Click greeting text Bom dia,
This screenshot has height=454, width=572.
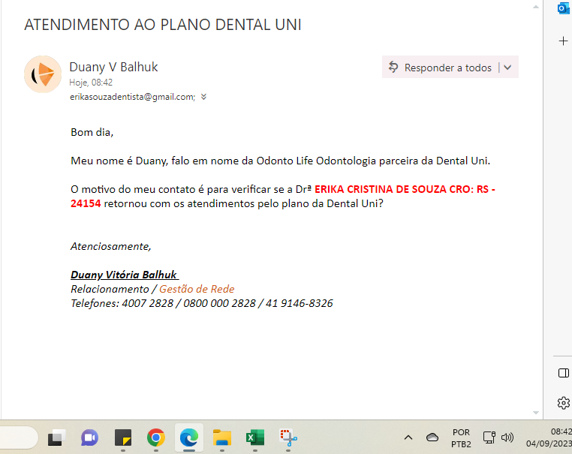(x=92, y=132)
